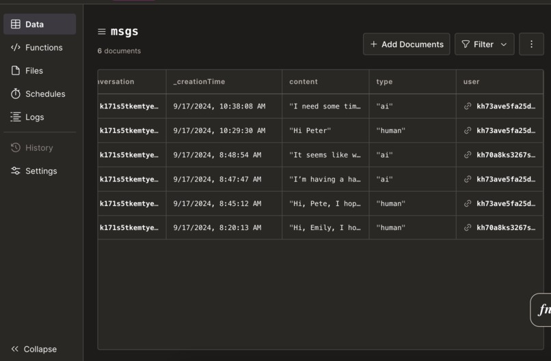Click the 9/17/2024, 10:29:30 AM timestamp cell
Viewport: 551px width, 361px height.
coord(224,130)
